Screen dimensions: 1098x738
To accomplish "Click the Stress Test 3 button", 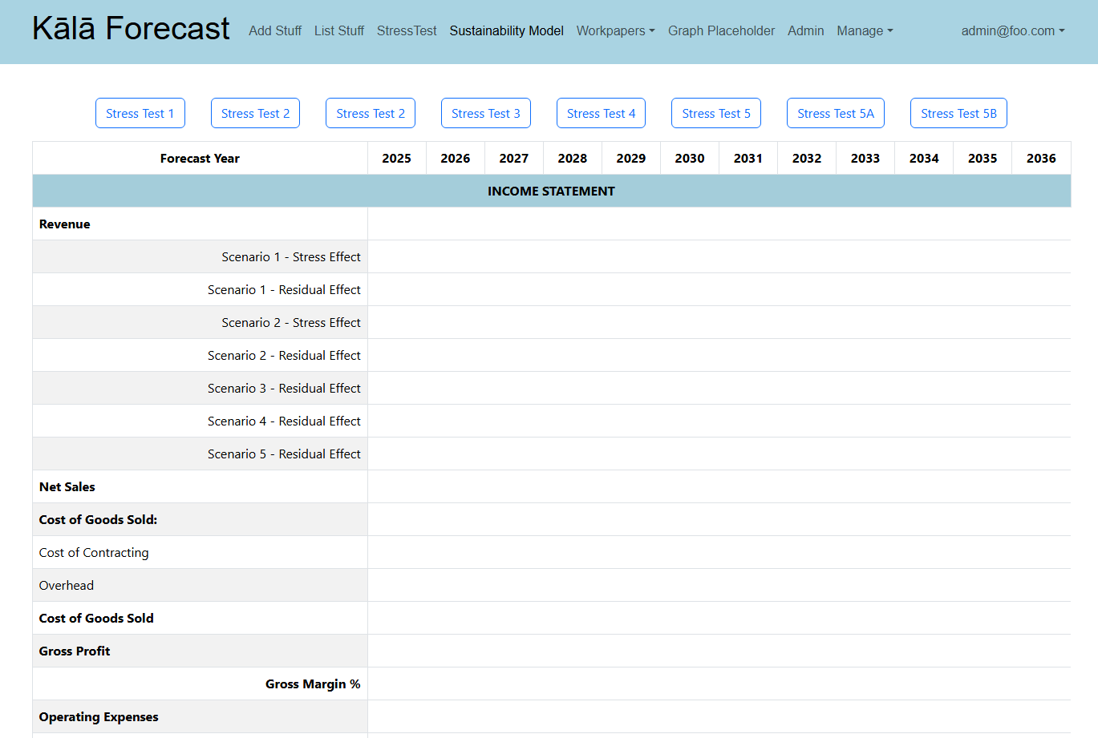I will coord(485,113).
